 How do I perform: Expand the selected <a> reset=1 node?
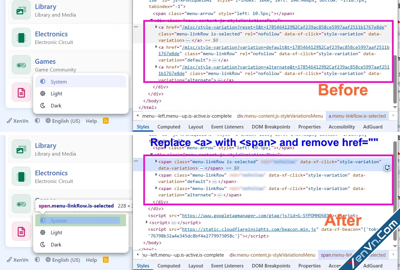pyautogui.click(x=156, y=27)
